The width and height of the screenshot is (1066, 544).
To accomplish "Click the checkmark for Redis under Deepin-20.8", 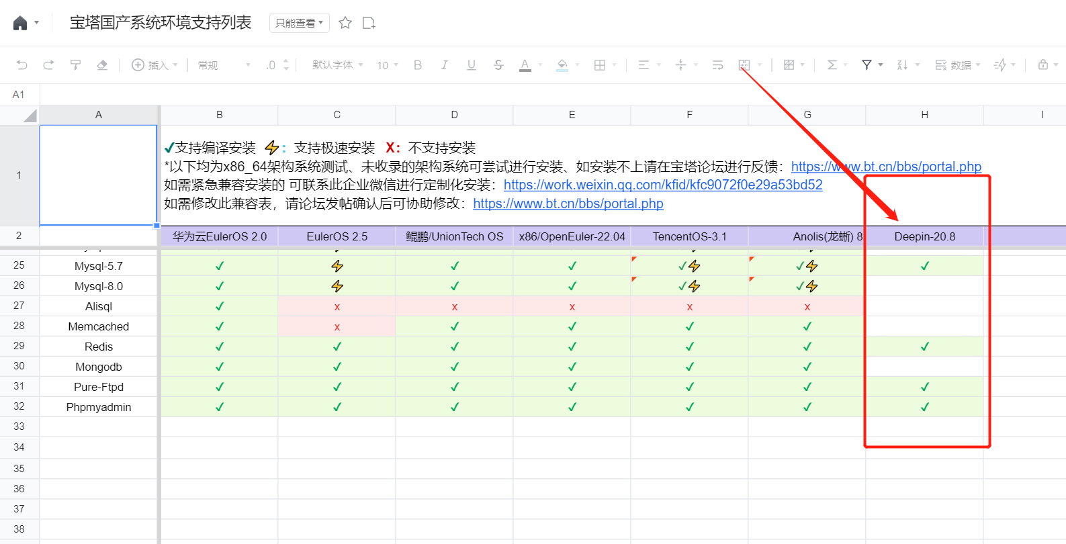I will pyautogui.click(x=925, y=347).
